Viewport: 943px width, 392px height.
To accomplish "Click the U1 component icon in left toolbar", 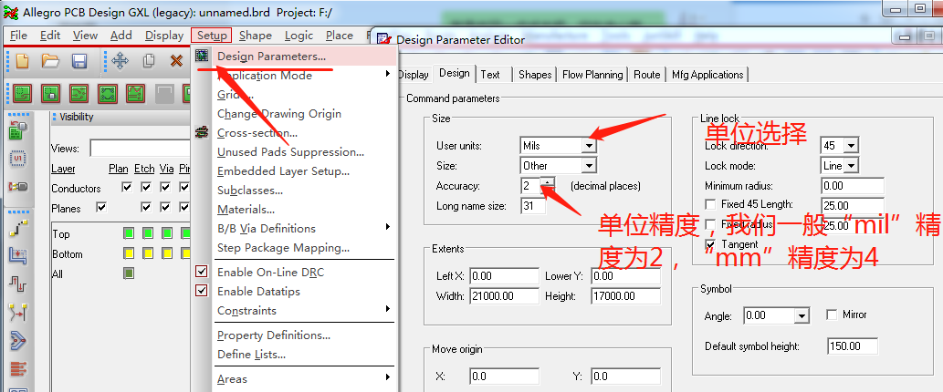I will [18, 160].
